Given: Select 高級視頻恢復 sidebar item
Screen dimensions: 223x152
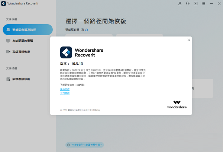Looking at the screenshot, I should pos(18,52).
